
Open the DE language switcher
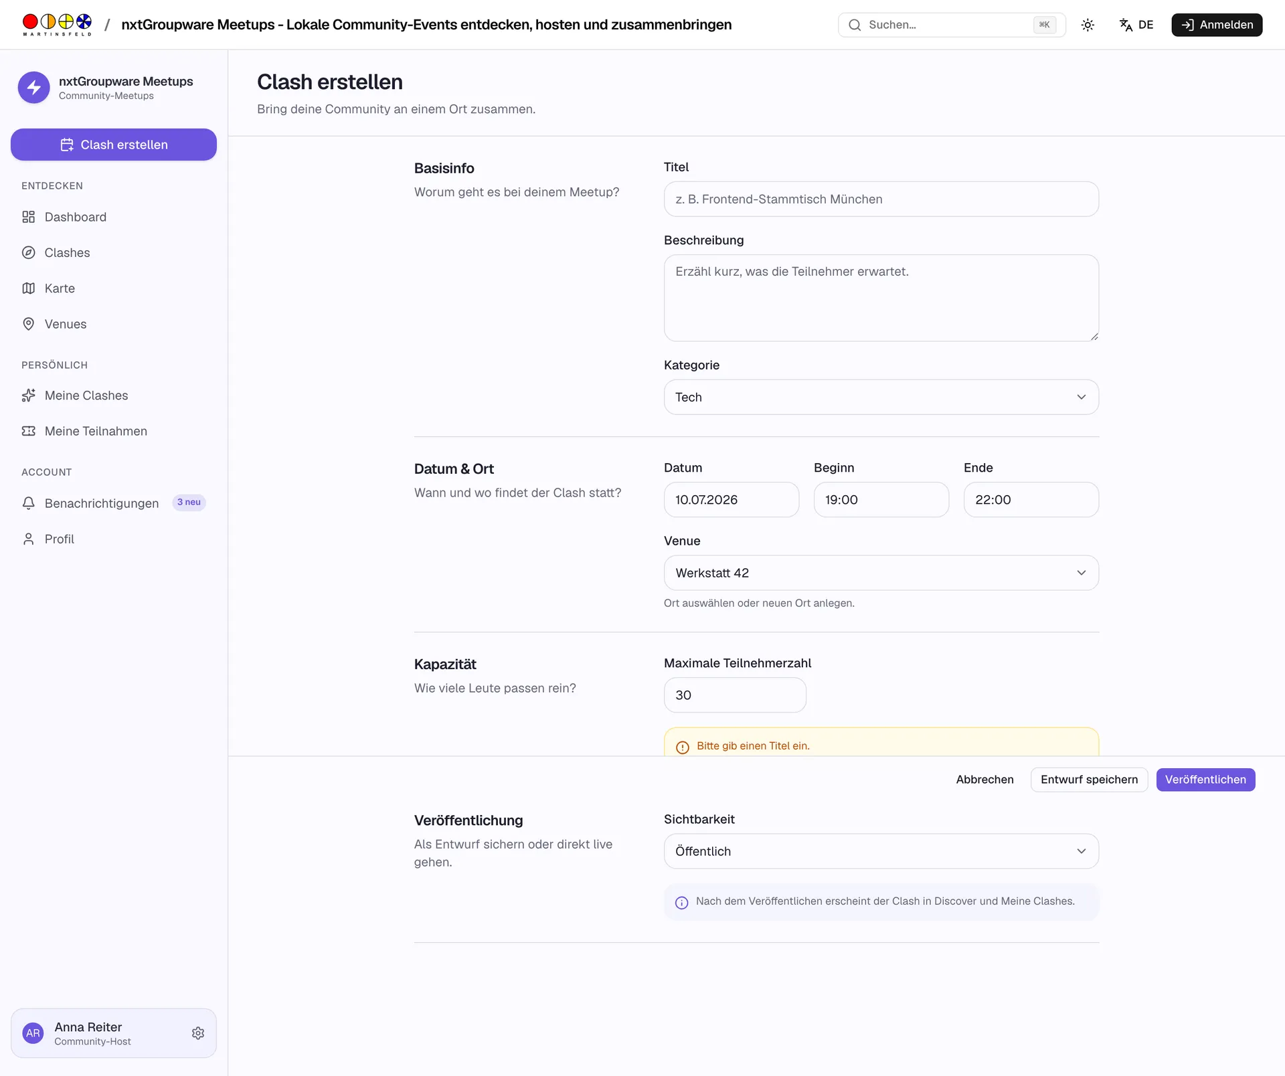(1136, 25)
